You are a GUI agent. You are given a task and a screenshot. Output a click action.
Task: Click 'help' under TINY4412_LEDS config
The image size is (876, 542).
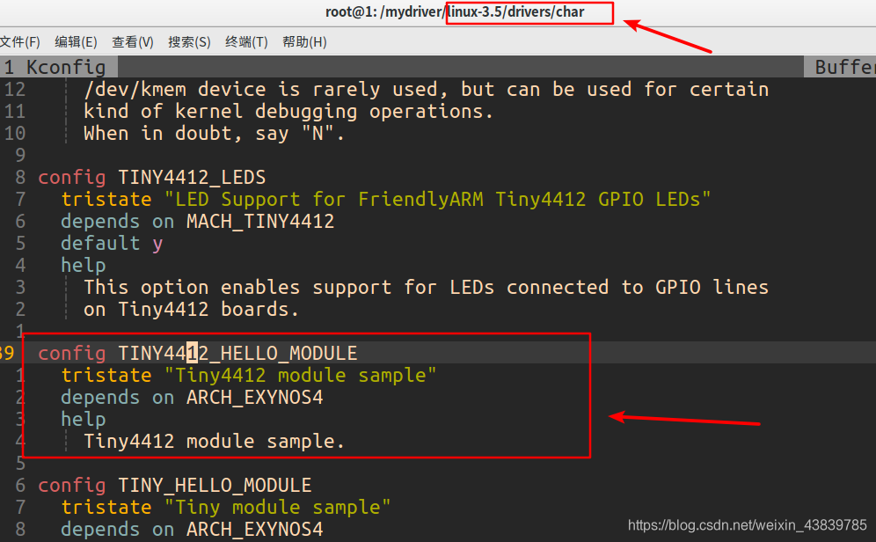pyautogui.click(x=84, y=266)
